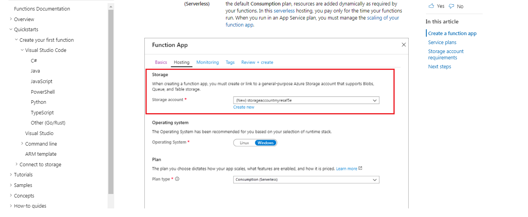Open Functions Documentation in sidebar
This screenshot has height=217, width=528.
pyautogui.click(x=42, y=9)
